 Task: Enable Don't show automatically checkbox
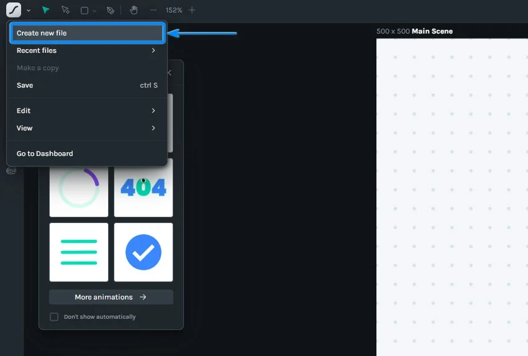pos(54,317)
